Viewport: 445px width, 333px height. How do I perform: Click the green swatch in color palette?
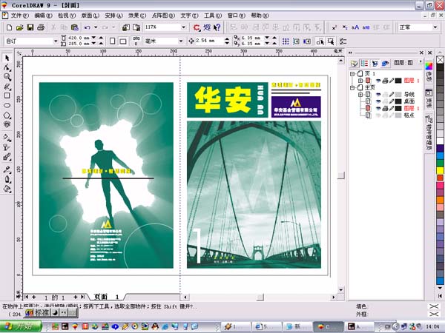(x=440, y=163)
